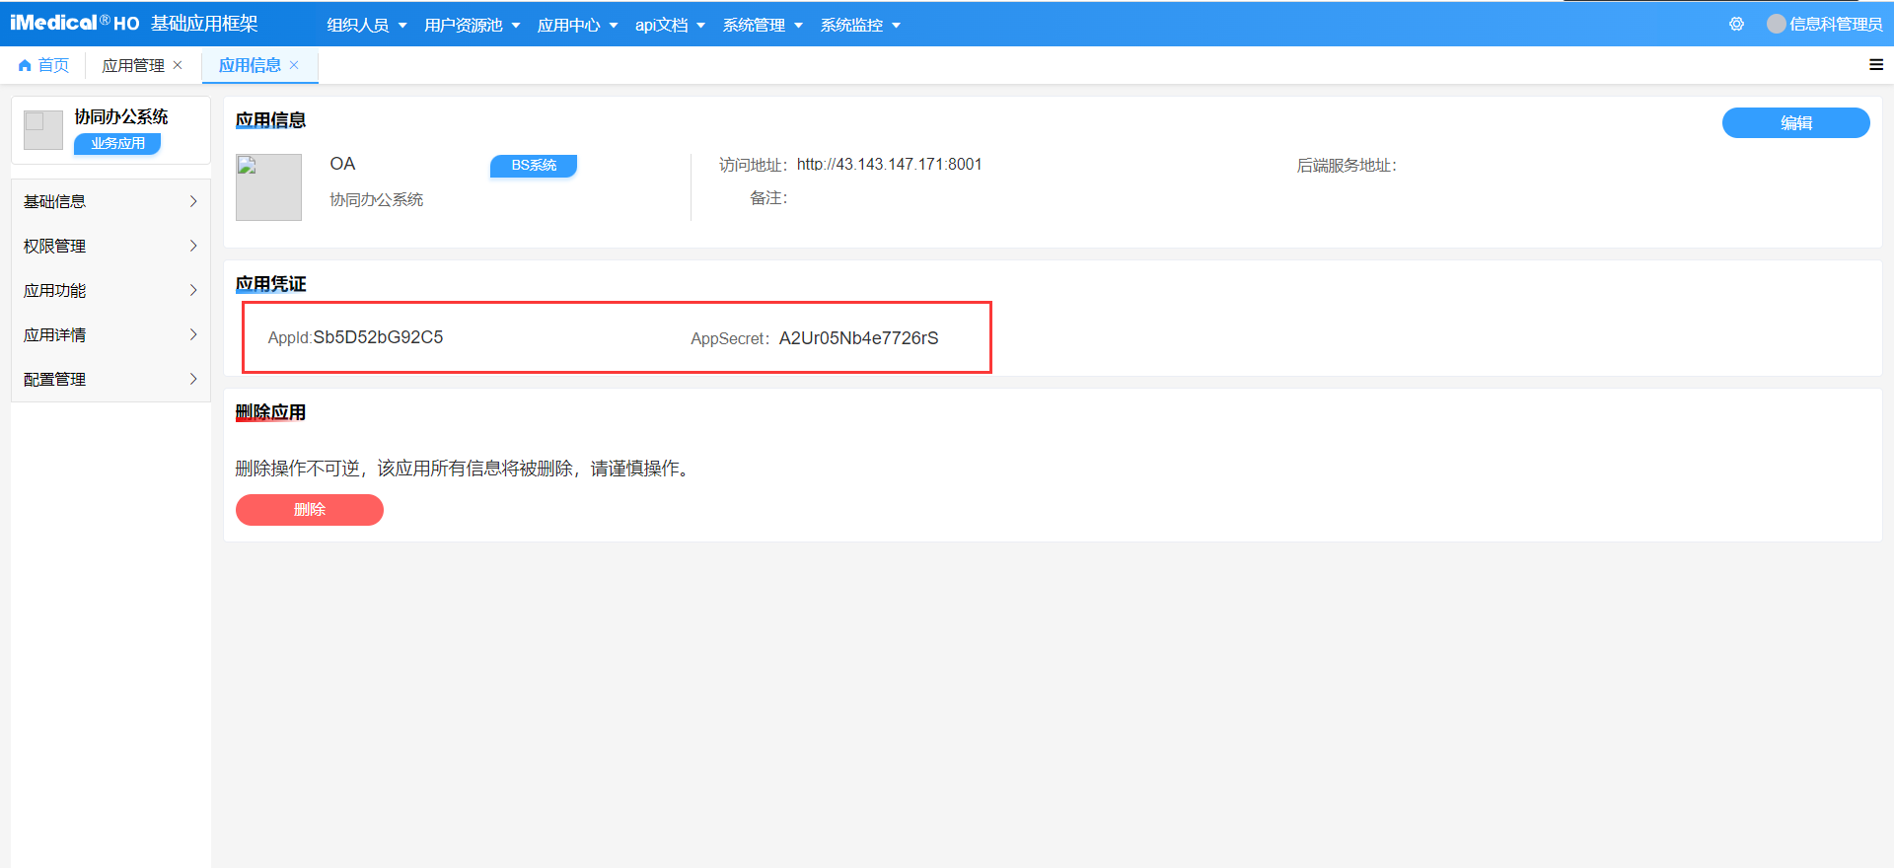Close the 应用管理 tab
This screenshot has height=868, width=1894.
[x=178, y=65]
